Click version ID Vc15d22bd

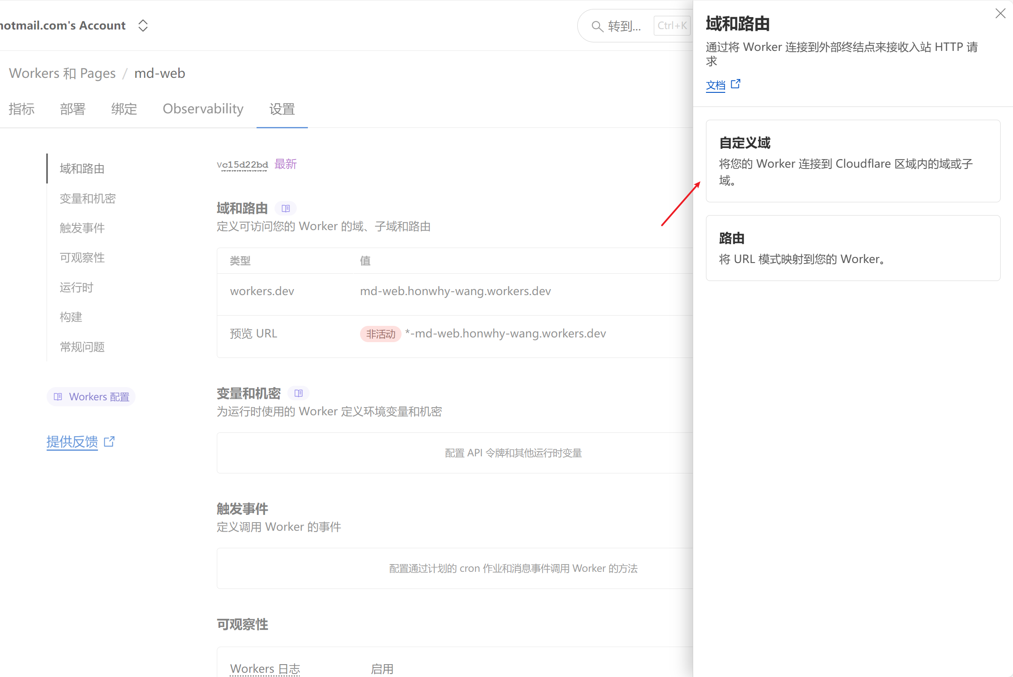tap(242, 165)
